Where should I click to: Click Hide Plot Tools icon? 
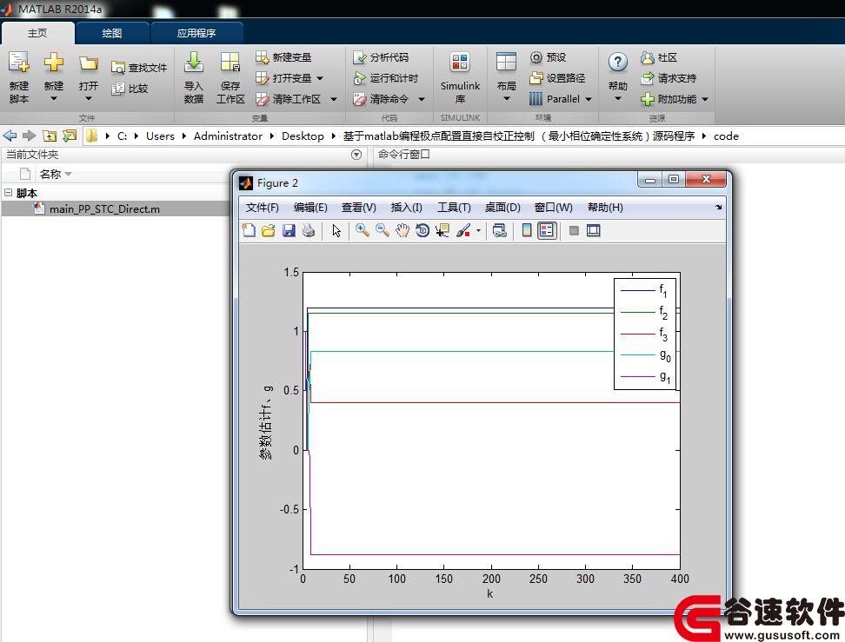click(574, 230)
